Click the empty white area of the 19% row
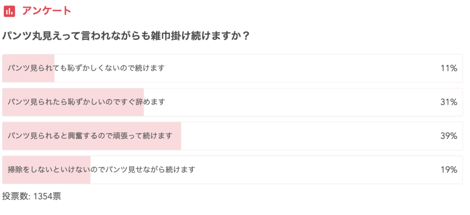Image resolution: width=470 pixels, height=215 pixels. (318, 170)
